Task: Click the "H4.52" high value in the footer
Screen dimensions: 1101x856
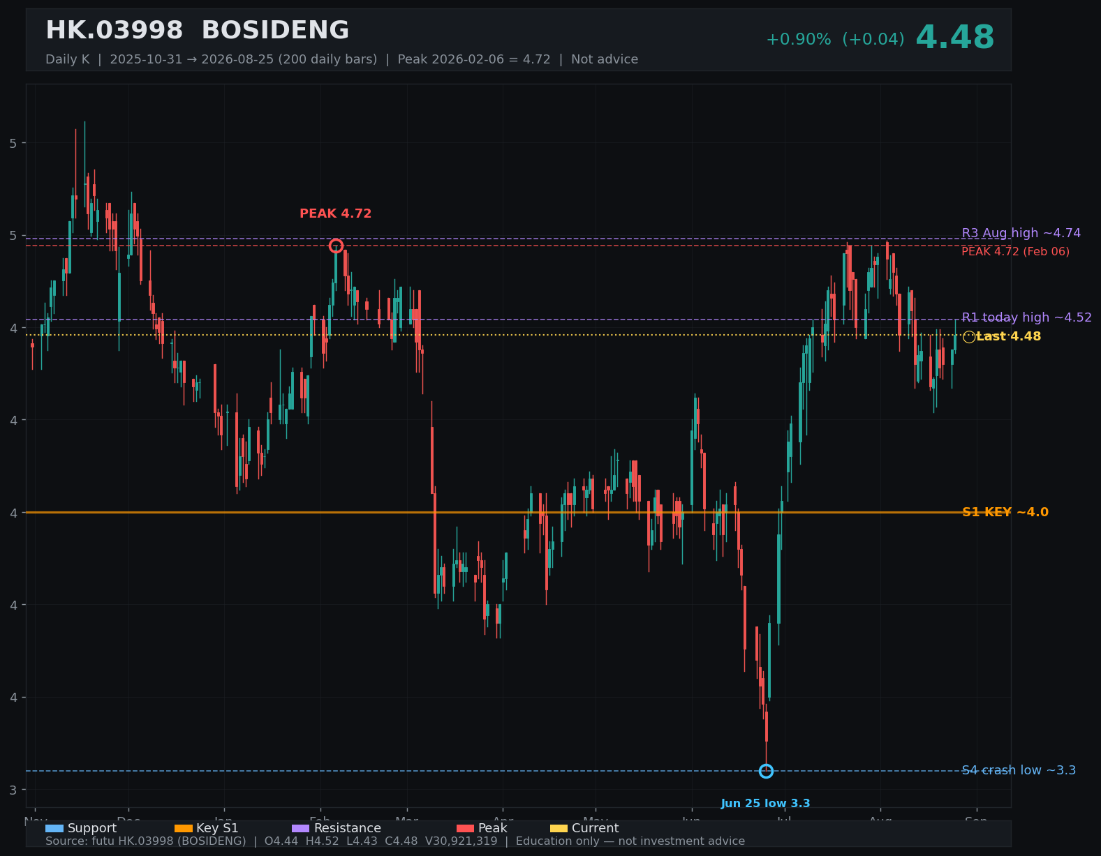Action: [323, 841]
